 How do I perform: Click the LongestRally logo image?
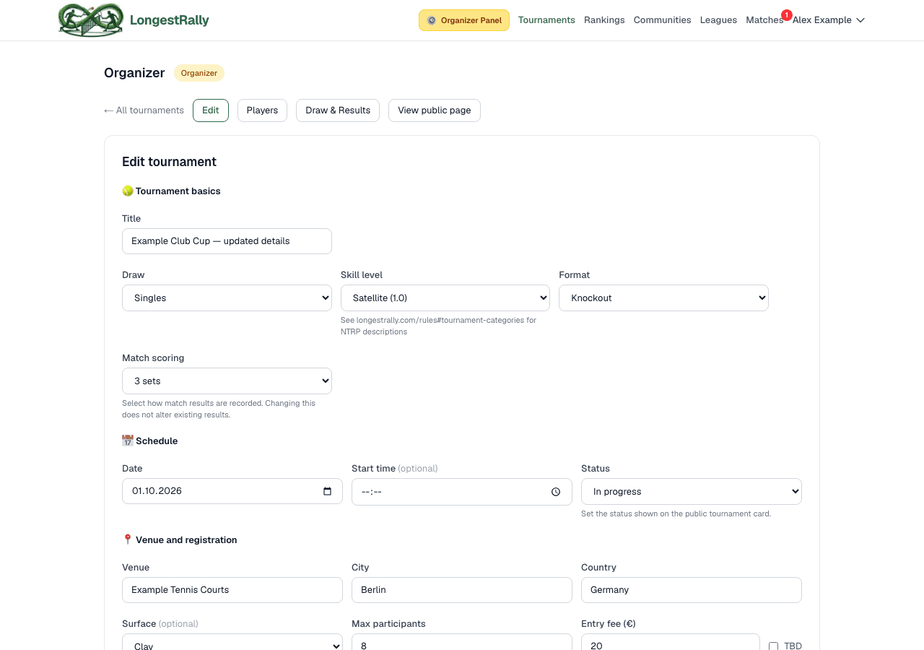pyautogui.click(x=91, y=20)
